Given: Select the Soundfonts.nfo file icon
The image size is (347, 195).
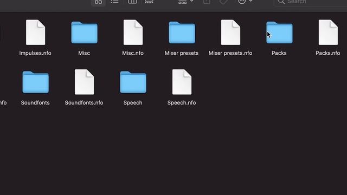Looking at the screenshot, I should click(x=85, y=82).
